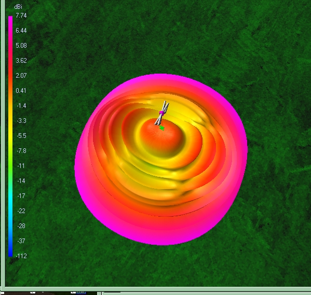Select the purple feed point on the antenna
The width and height of the screenshot is (311, 295).
click(161, 113)
